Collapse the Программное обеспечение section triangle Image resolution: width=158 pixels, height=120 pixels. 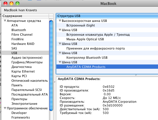tap(5, 108)
